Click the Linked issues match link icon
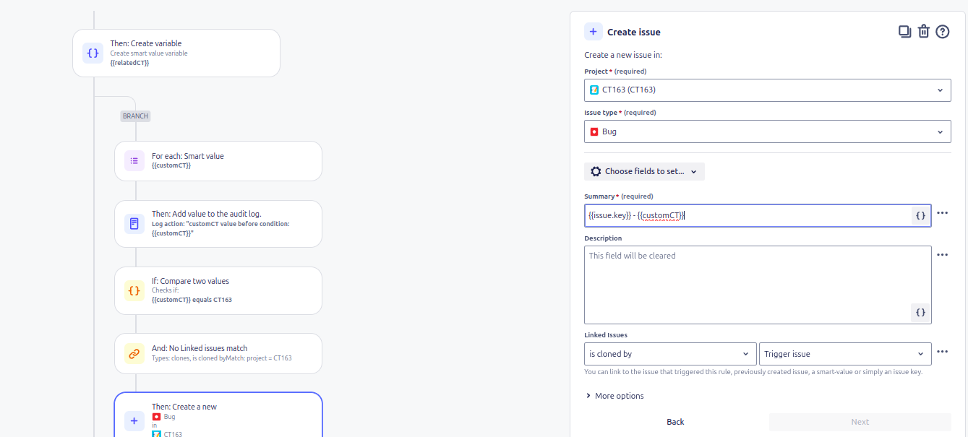Image resolution: width=968 pixels, height=437 pixels. click(134, 353)
